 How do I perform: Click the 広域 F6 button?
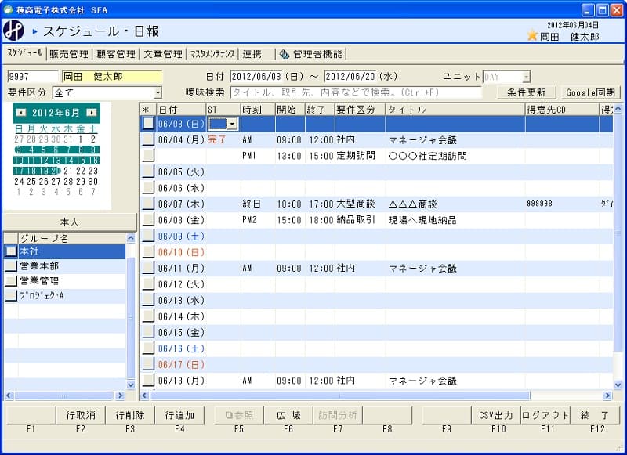(x=288, y=416)
